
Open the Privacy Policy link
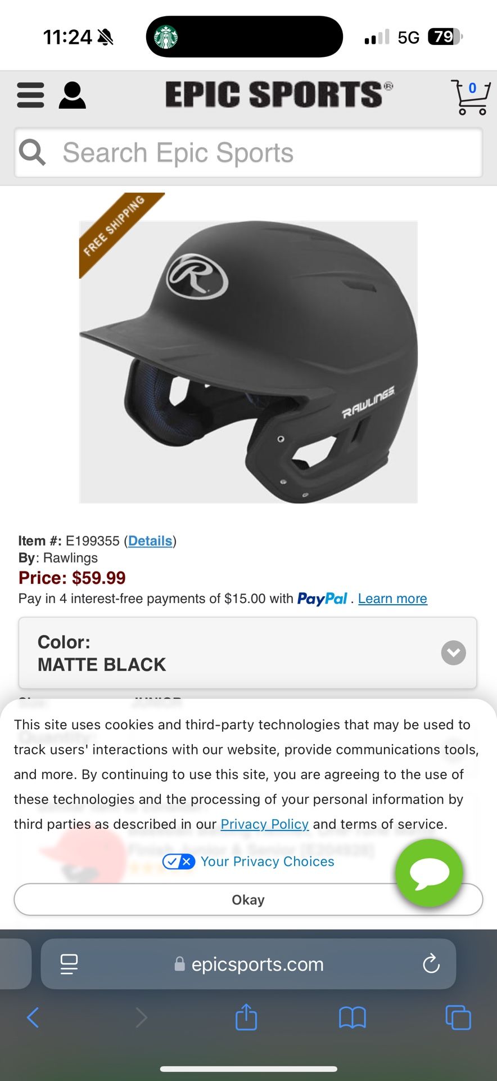pos(265,824)
